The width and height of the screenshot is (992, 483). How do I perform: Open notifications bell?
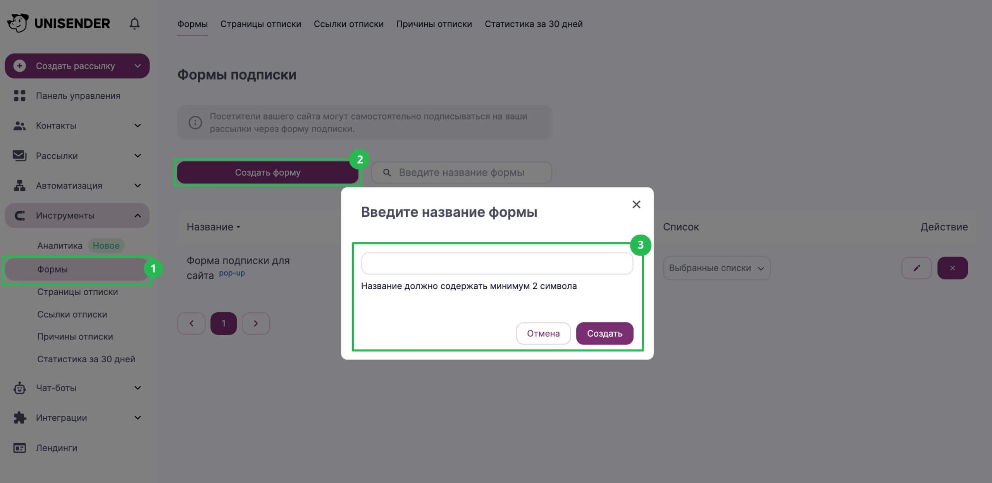(134, 23)
